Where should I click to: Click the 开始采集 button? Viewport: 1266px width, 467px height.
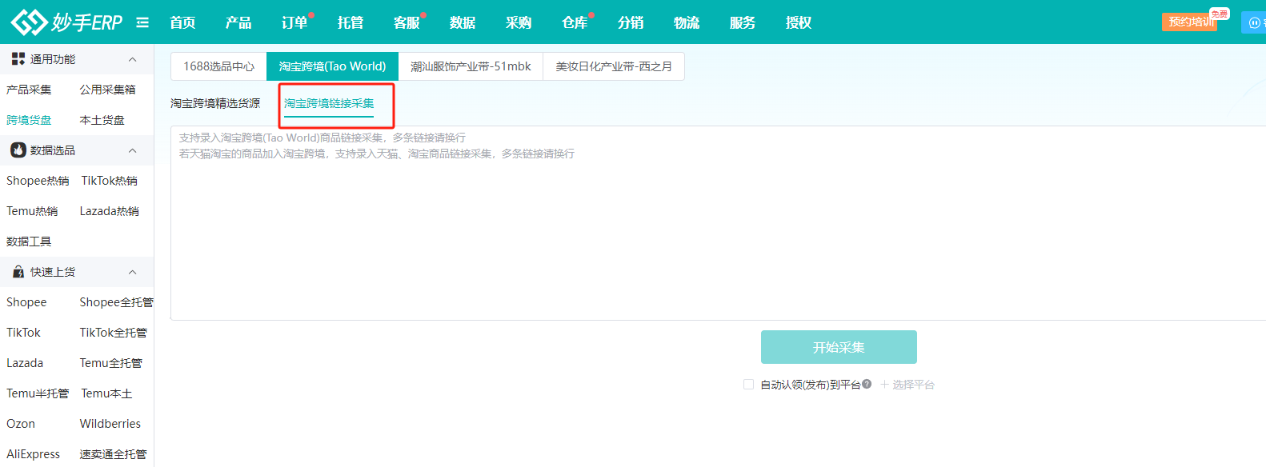(x=839, y=347)
